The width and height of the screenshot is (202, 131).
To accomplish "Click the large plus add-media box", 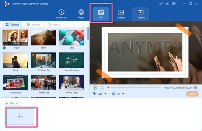I will click(x=20, y=116).
